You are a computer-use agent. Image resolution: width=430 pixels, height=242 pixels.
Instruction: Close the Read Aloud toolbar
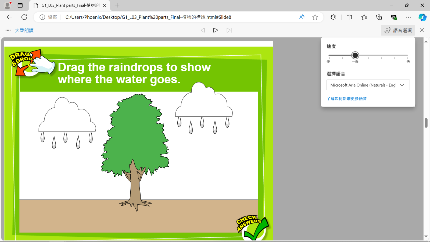point(422,30)
